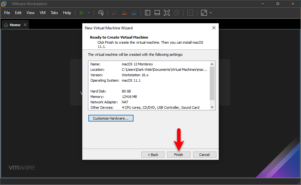Viewport: 301px width, 185px height.
Task: Open the View menu
Action: [30, 13]
